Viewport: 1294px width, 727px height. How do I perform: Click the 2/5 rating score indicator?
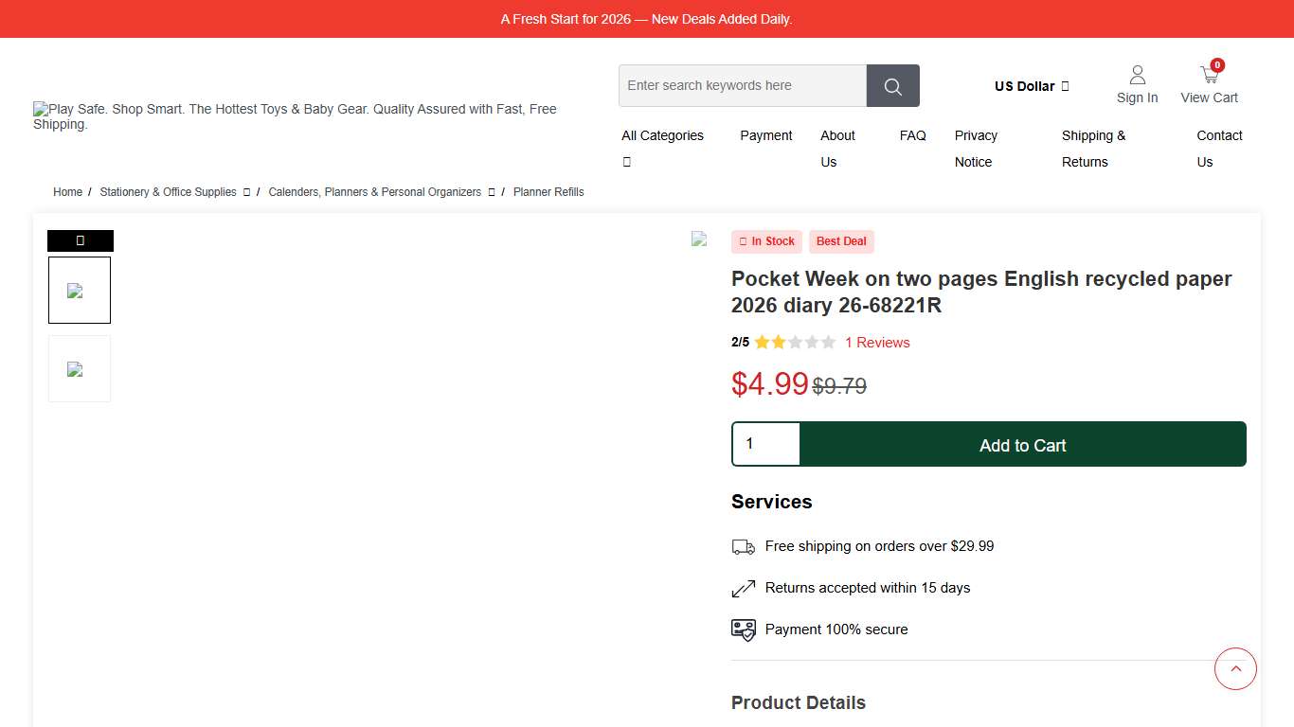[739, 342]
